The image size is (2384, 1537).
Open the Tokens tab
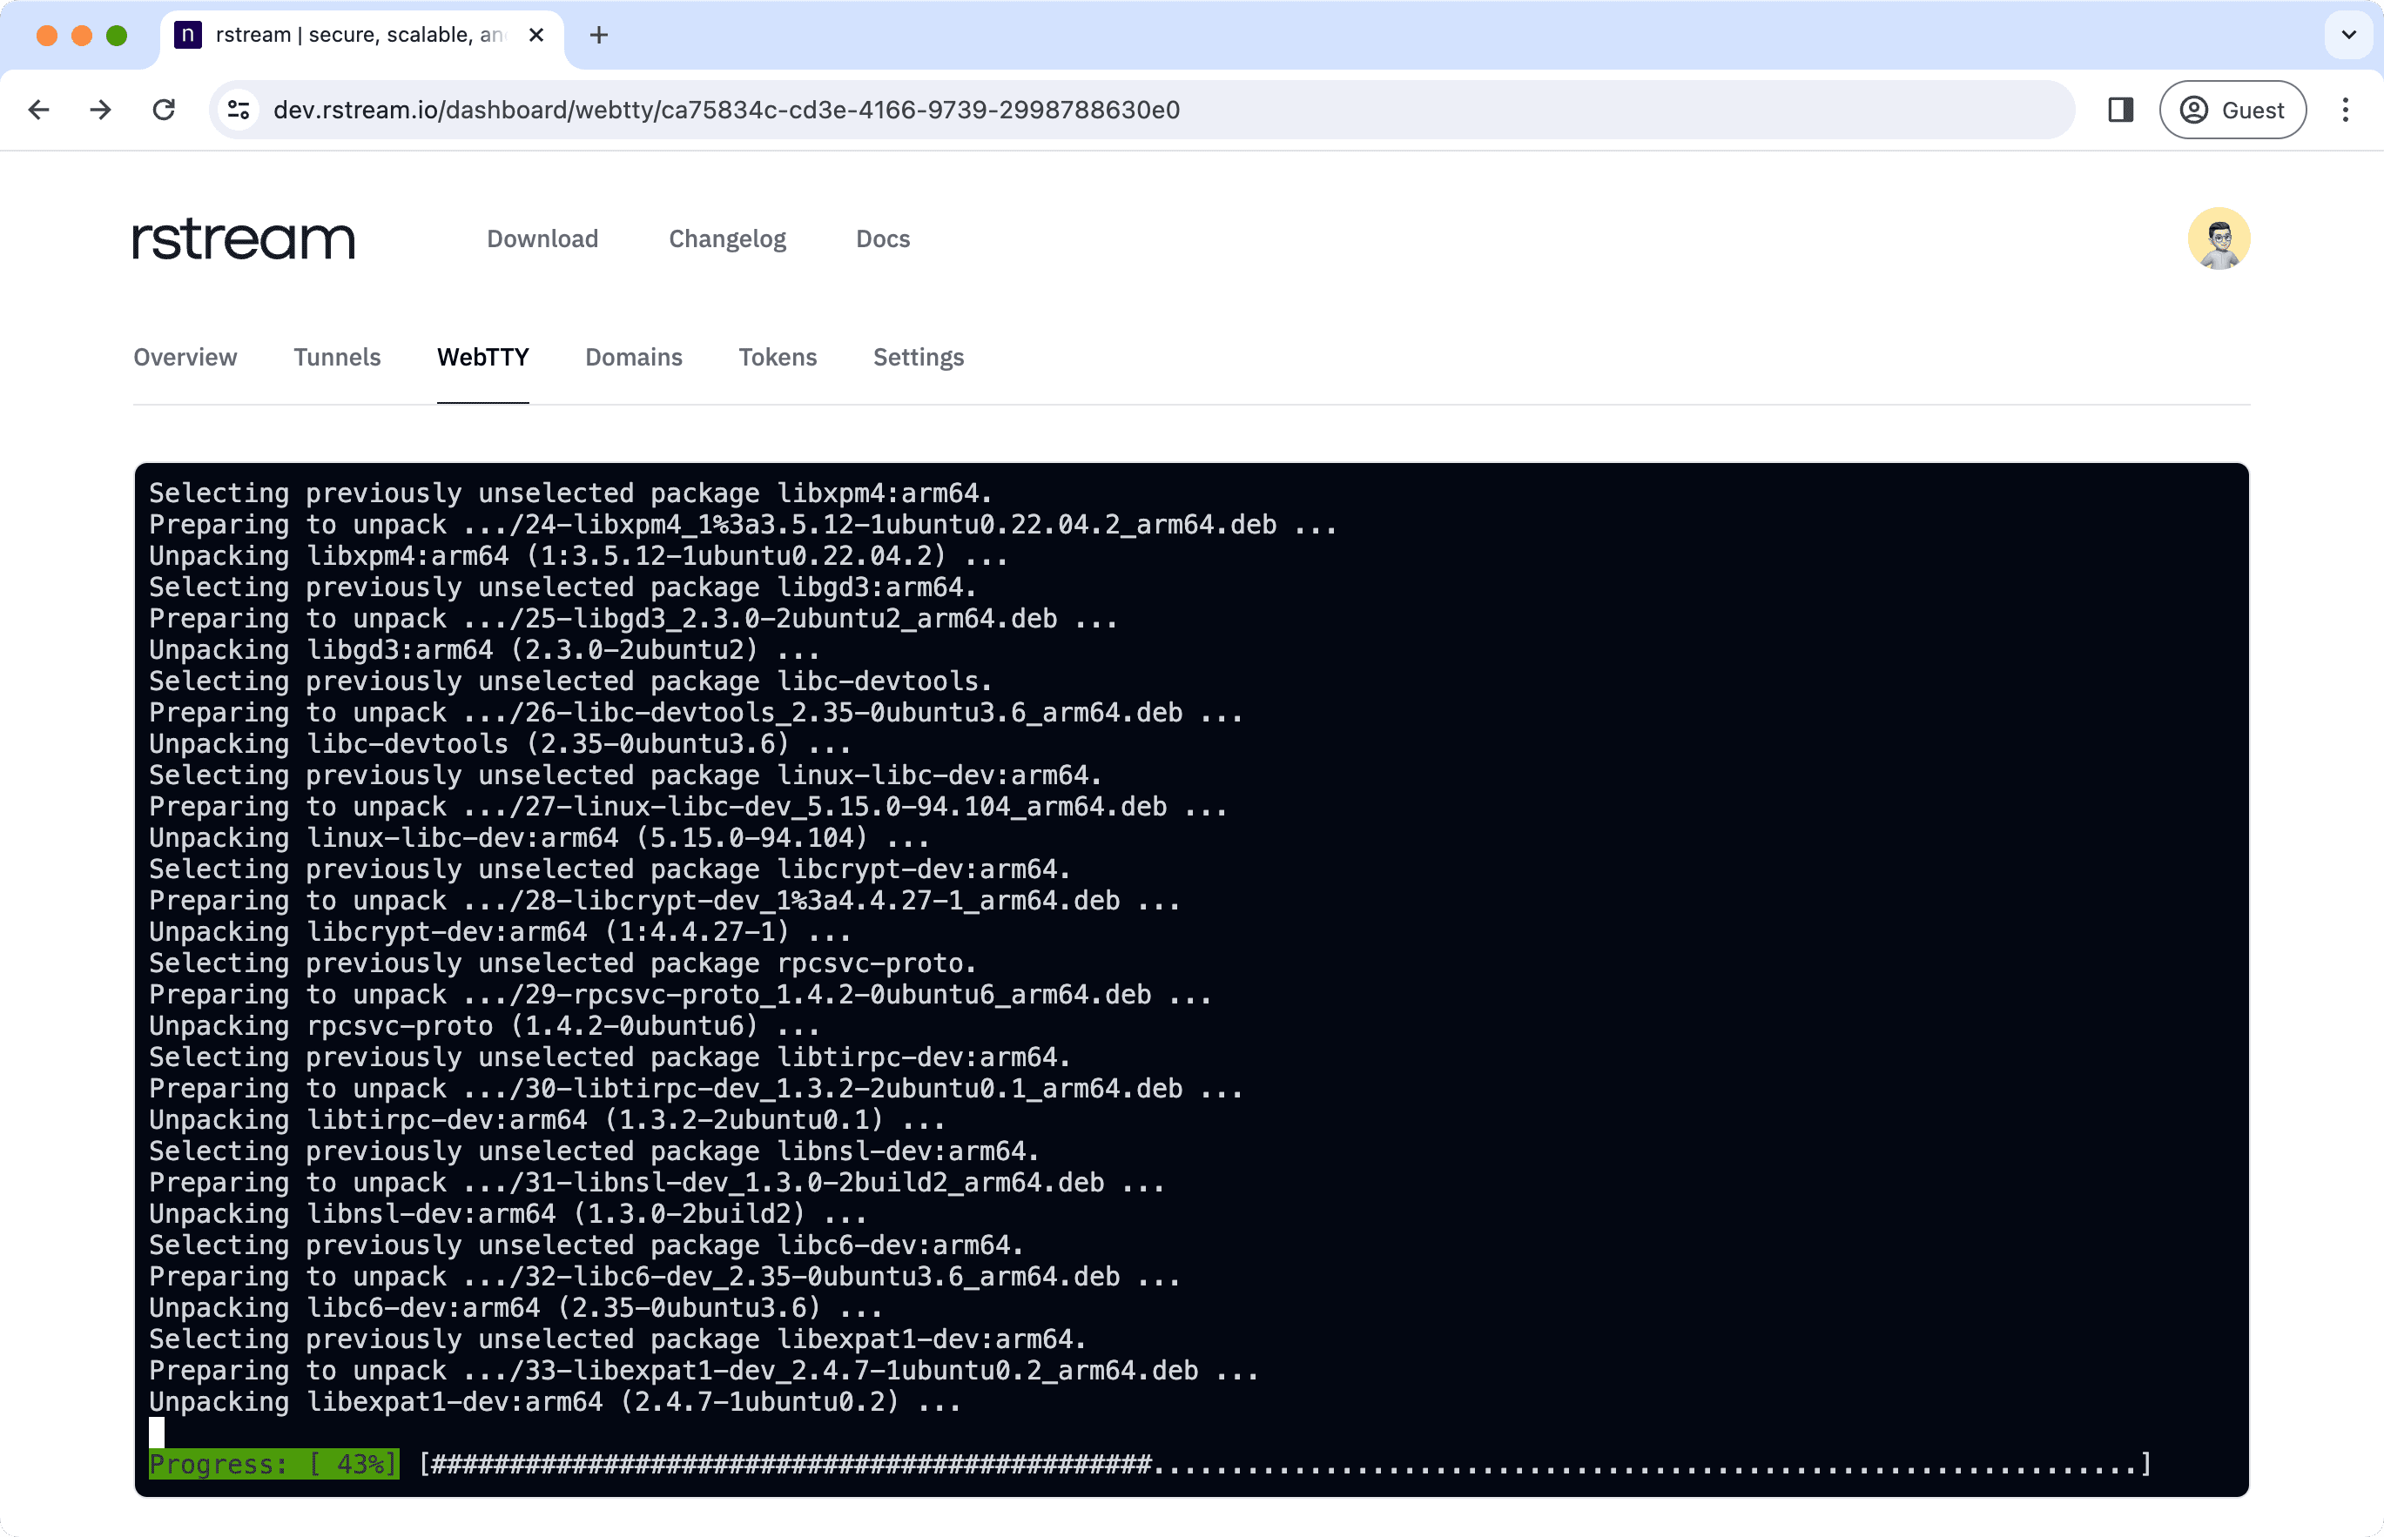pyautogui.click(x=778, y=358)
